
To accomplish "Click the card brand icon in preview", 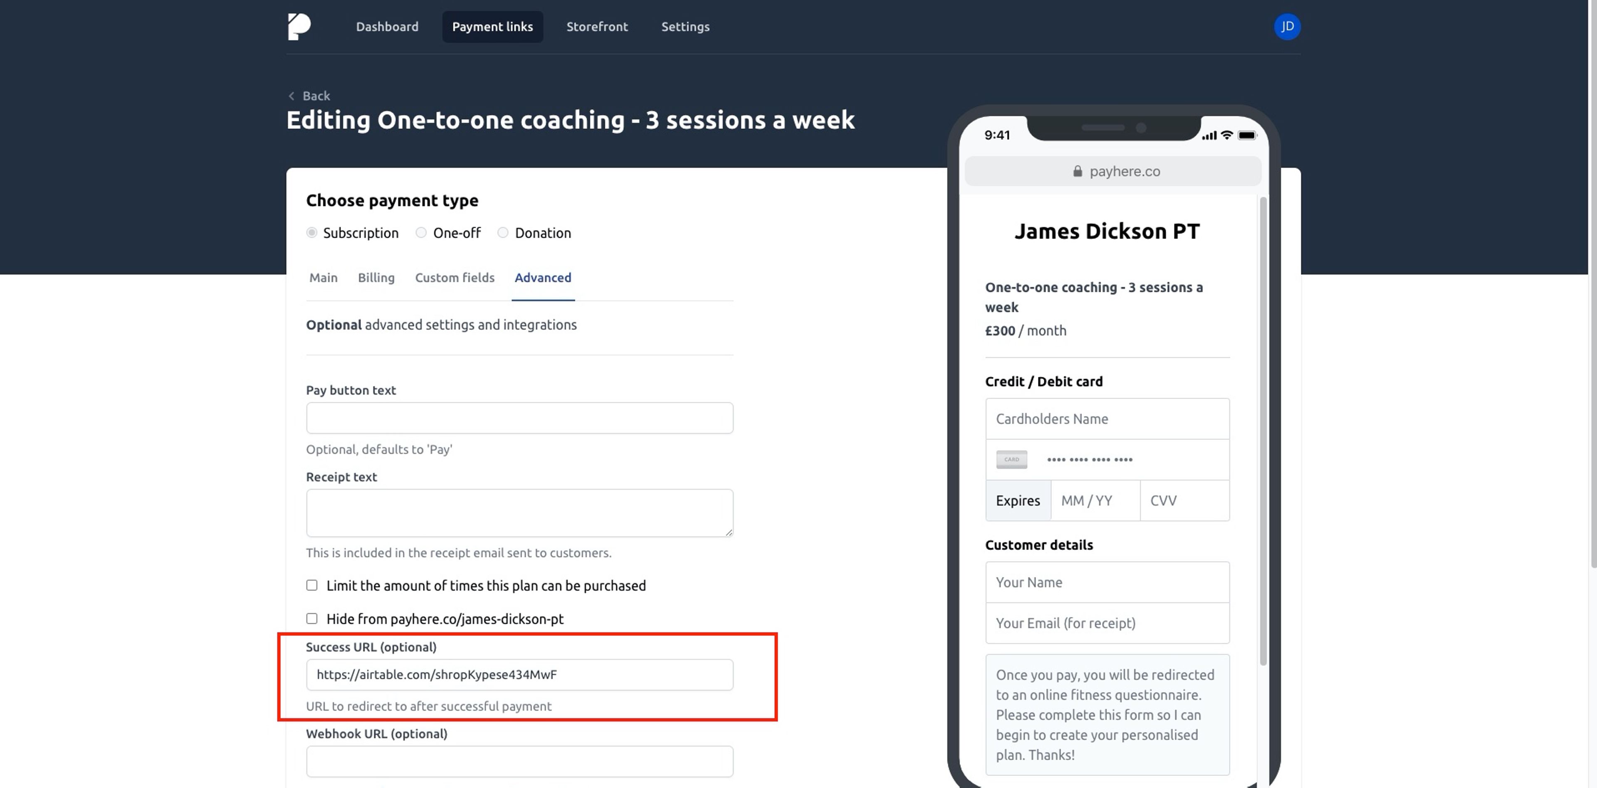I will pyautogui.click(x=1011, y=459).
